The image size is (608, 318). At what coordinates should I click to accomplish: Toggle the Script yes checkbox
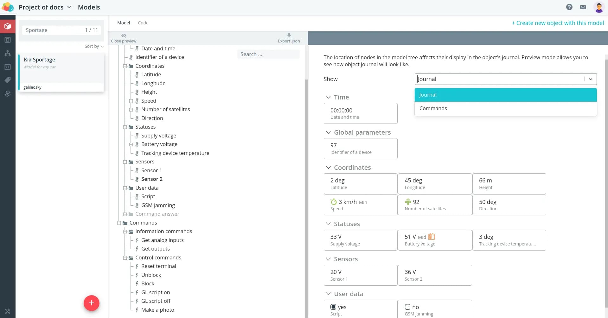coord(333,307)
